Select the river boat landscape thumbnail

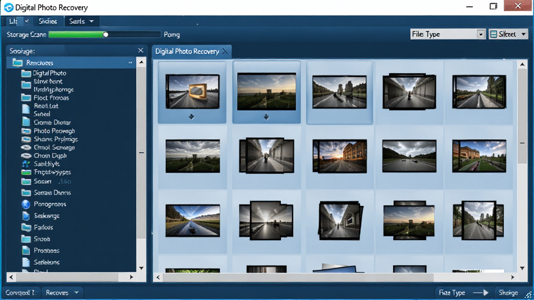[x=192, y=220]
